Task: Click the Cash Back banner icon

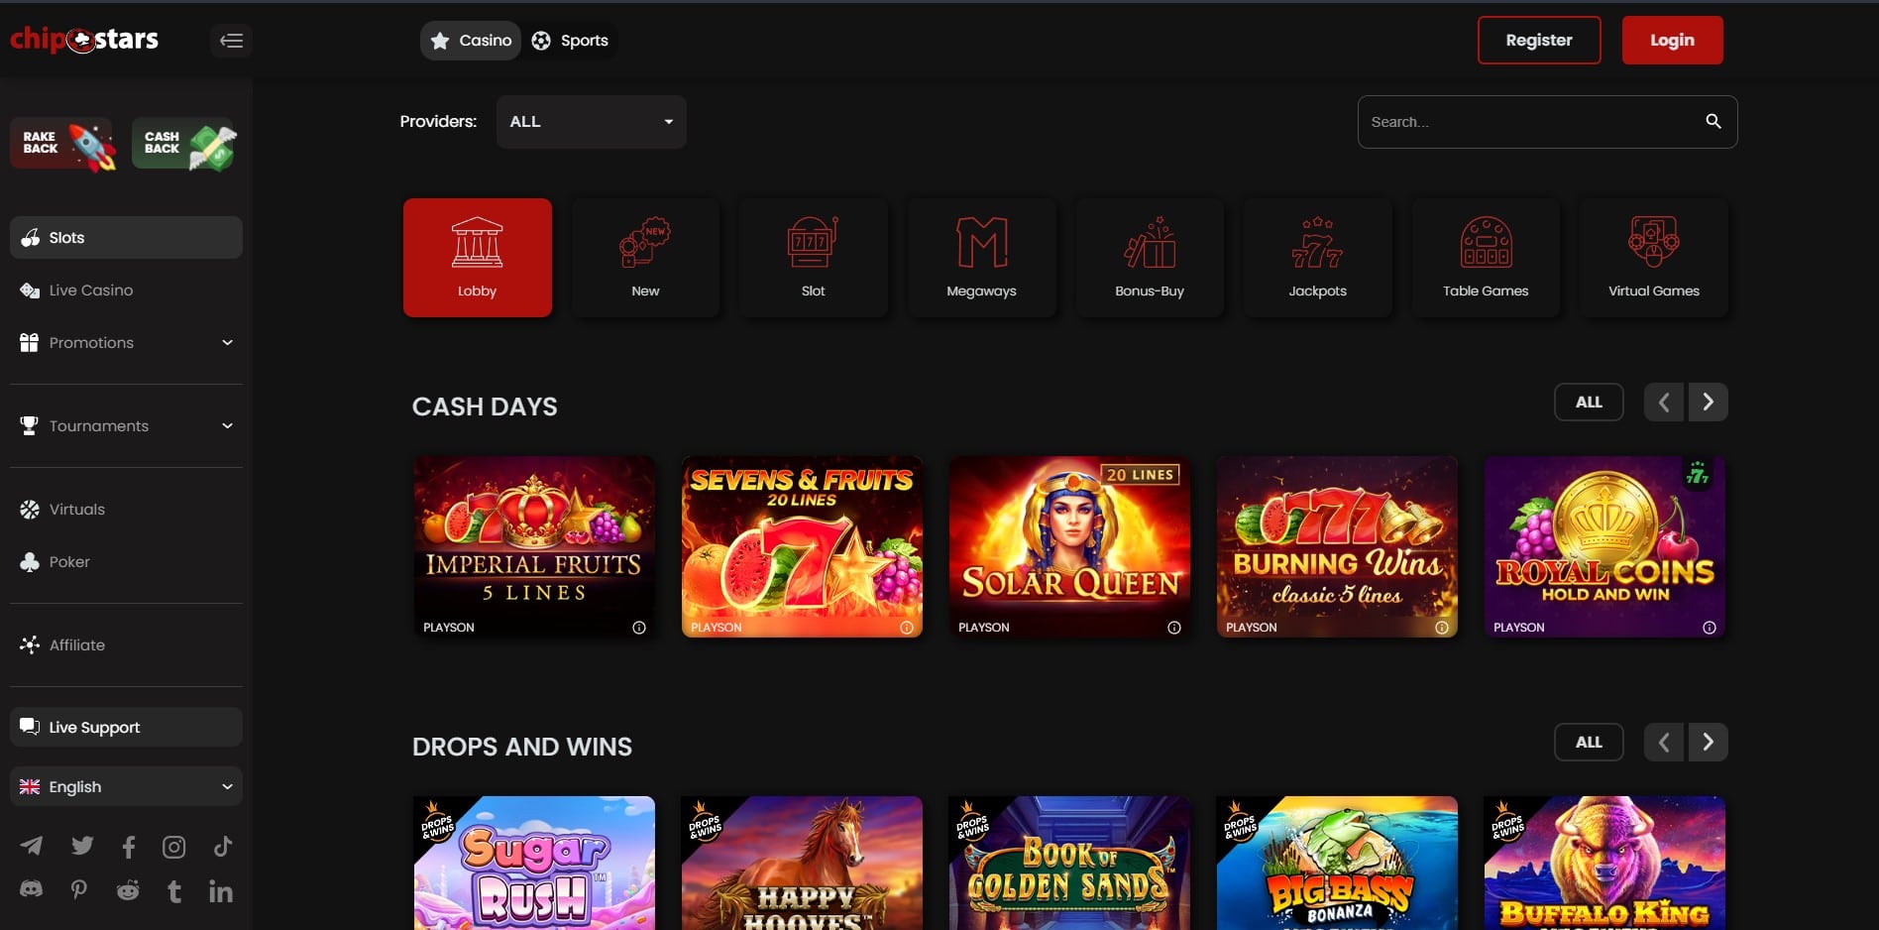Action: pos(185,145)
